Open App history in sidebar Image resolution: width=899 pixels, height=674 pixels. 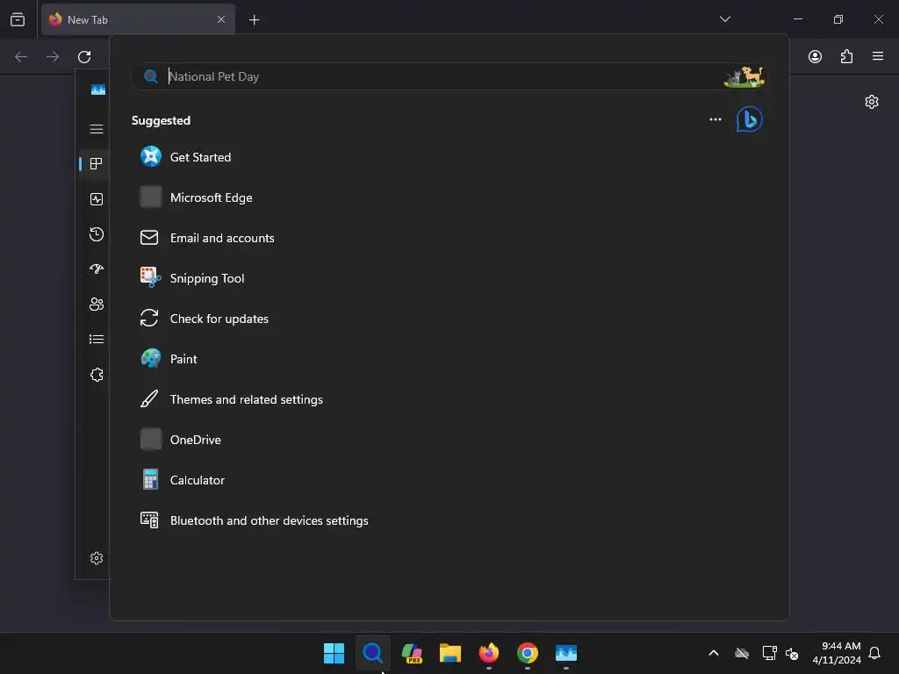point(97,234)
